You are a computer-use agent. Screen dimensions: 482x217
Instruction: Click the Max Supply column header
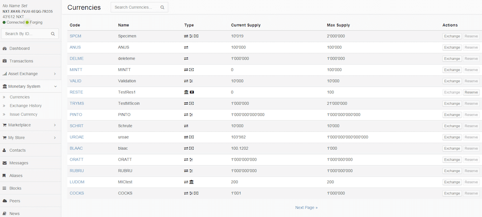point(338,25)
